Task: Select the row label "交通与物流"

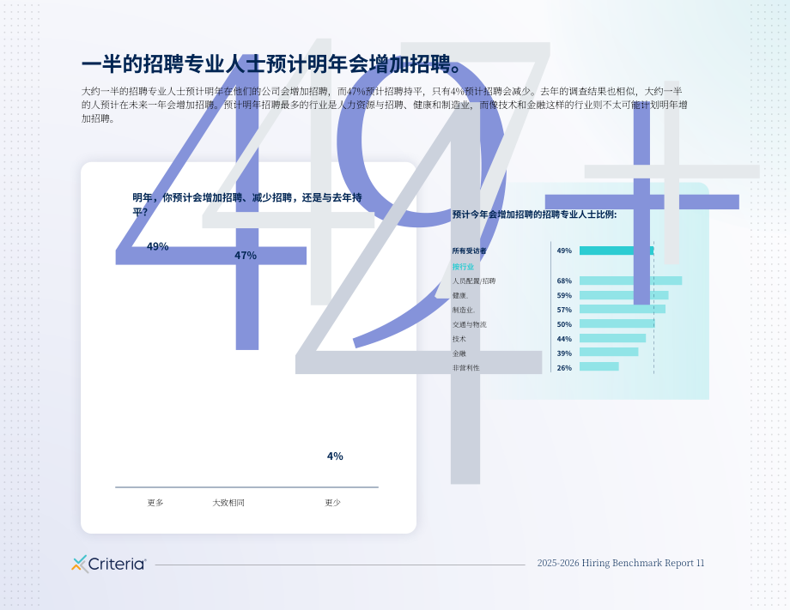Action: click(469, 324)
